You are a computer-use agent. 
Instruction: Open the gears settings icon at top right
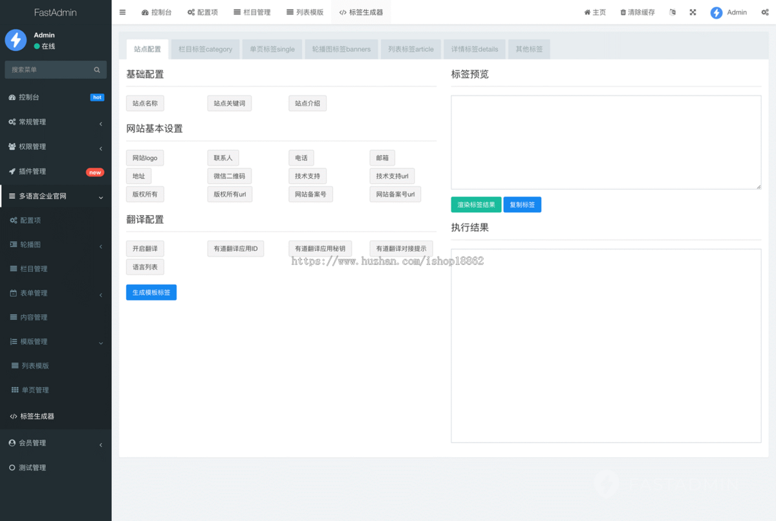764,12
